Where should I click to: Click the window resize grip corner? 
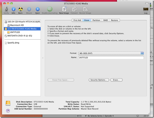tap(149, 113)
